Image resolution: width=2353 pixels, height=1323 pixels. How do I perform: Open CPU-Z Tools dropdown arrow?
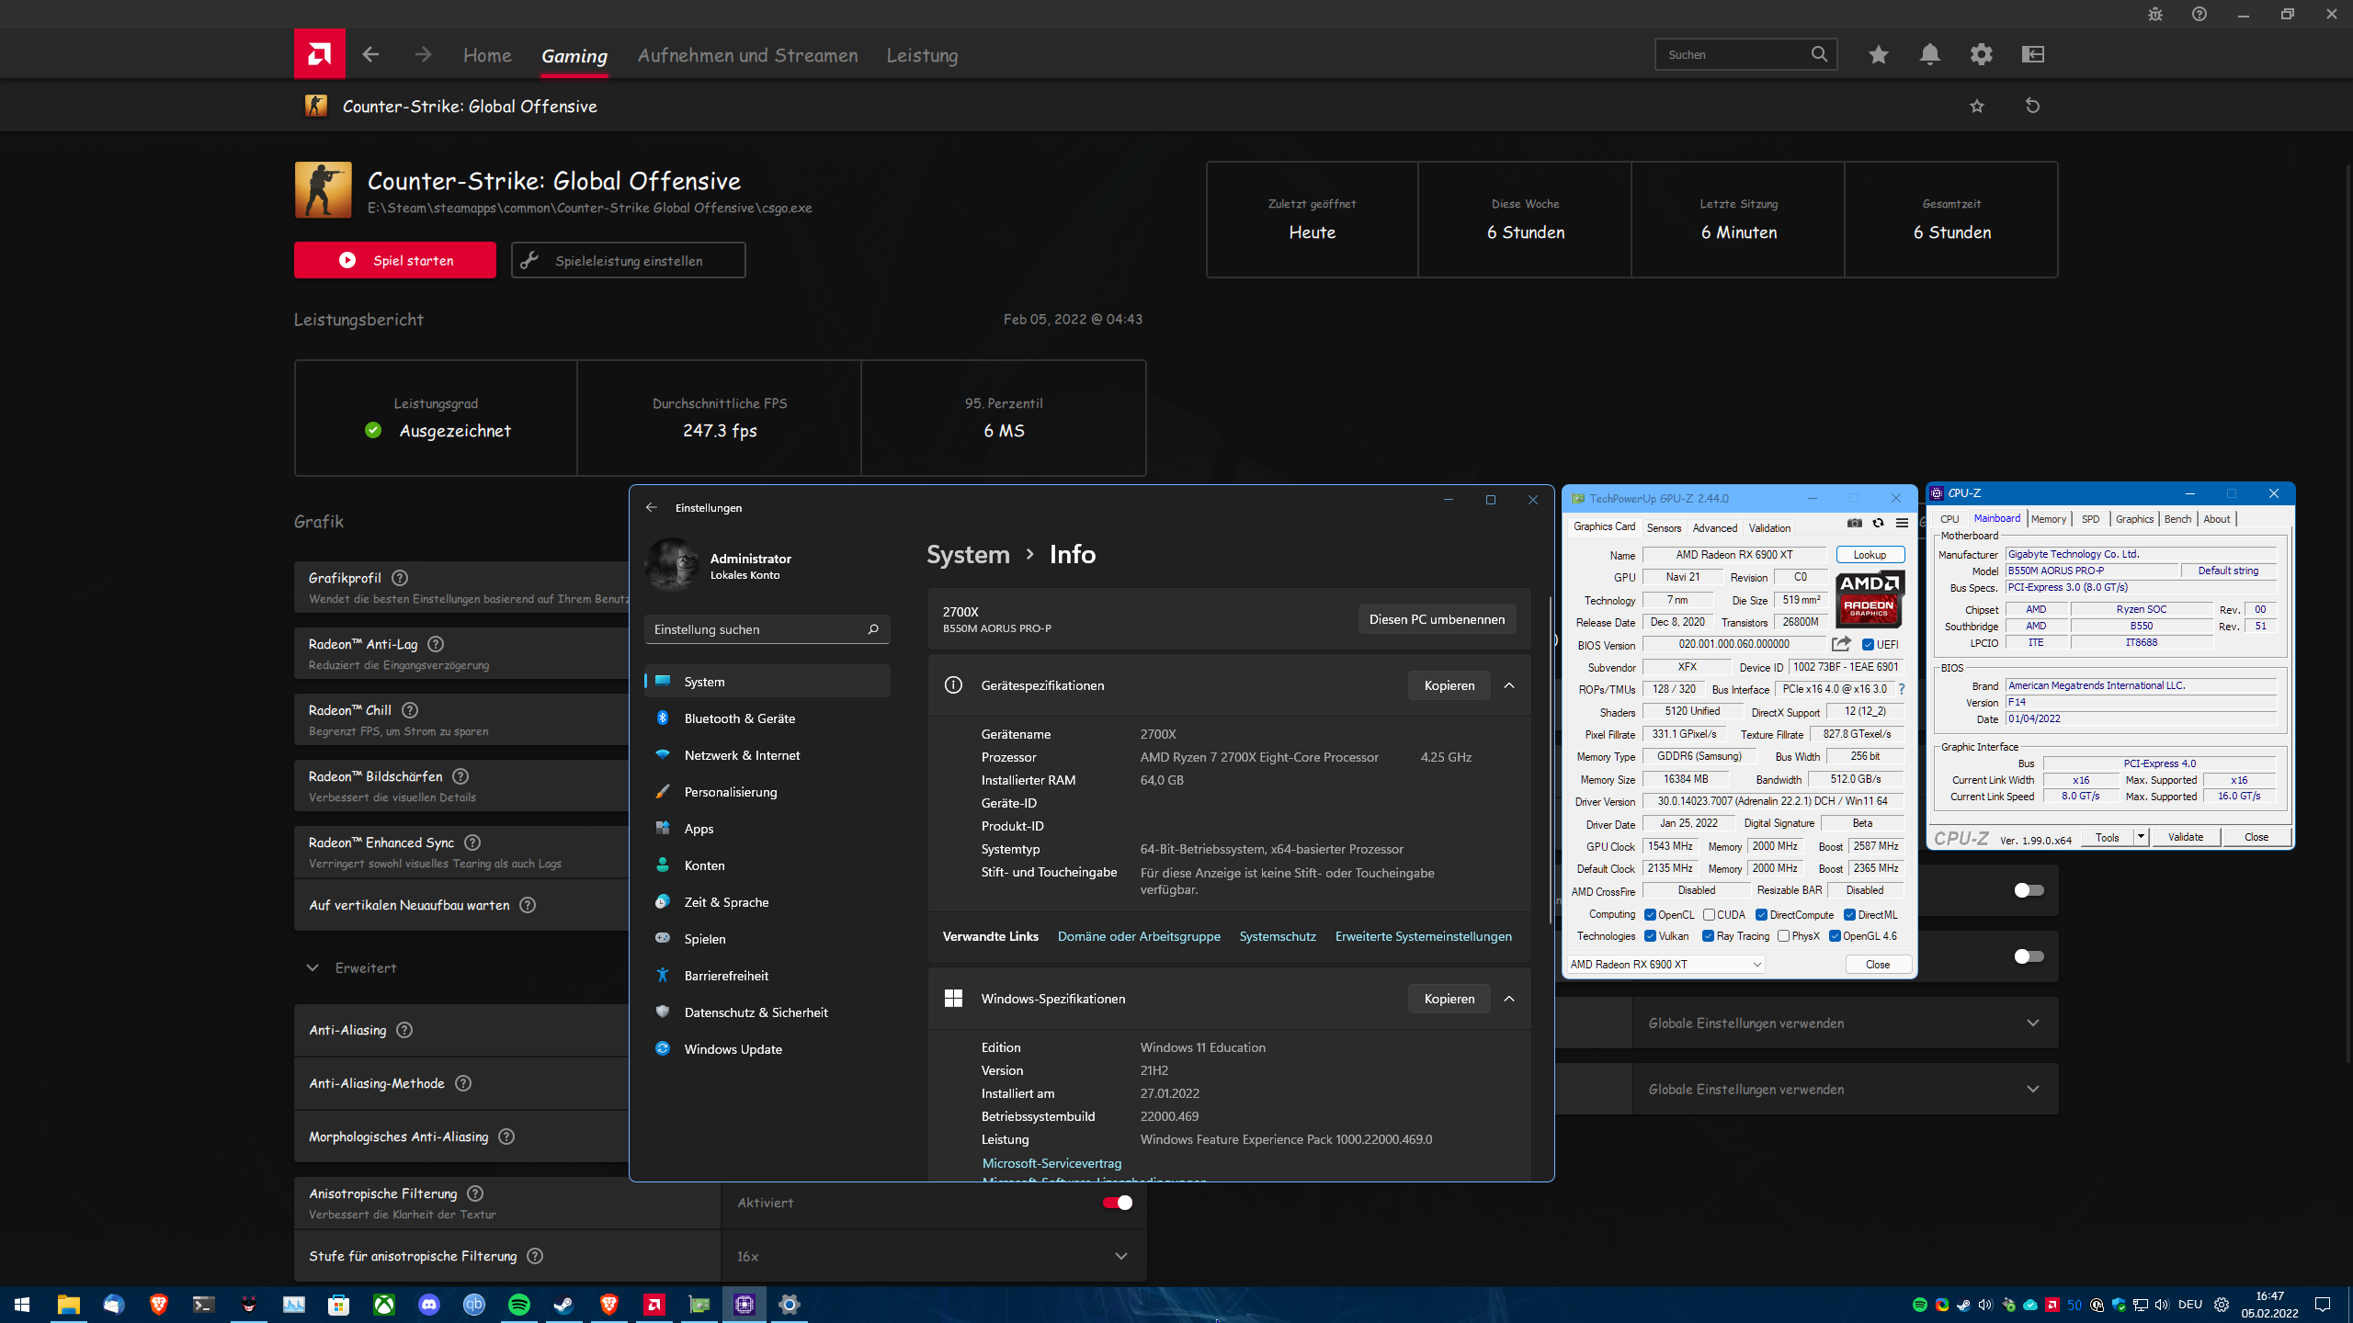click(x=2141, y=837)
